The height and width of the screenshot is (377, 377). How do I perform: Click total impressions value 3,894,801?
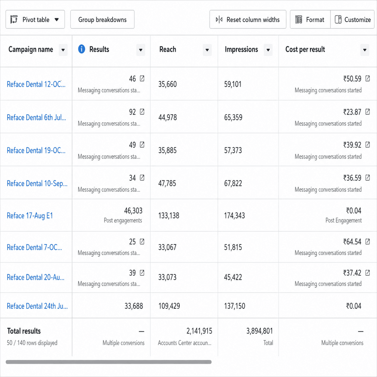(260, 331)
